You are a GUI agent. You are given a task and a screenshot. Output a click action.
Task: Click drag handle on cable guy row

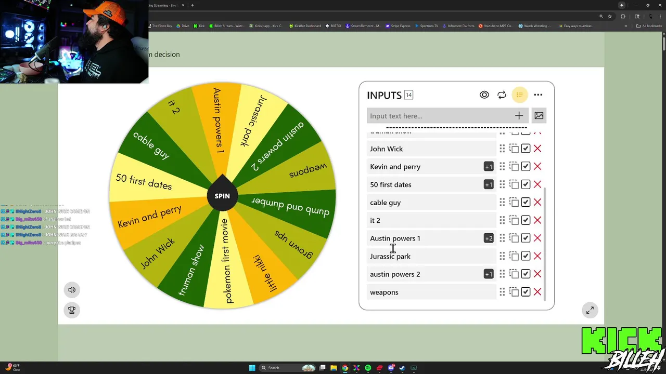coord(502,202)
